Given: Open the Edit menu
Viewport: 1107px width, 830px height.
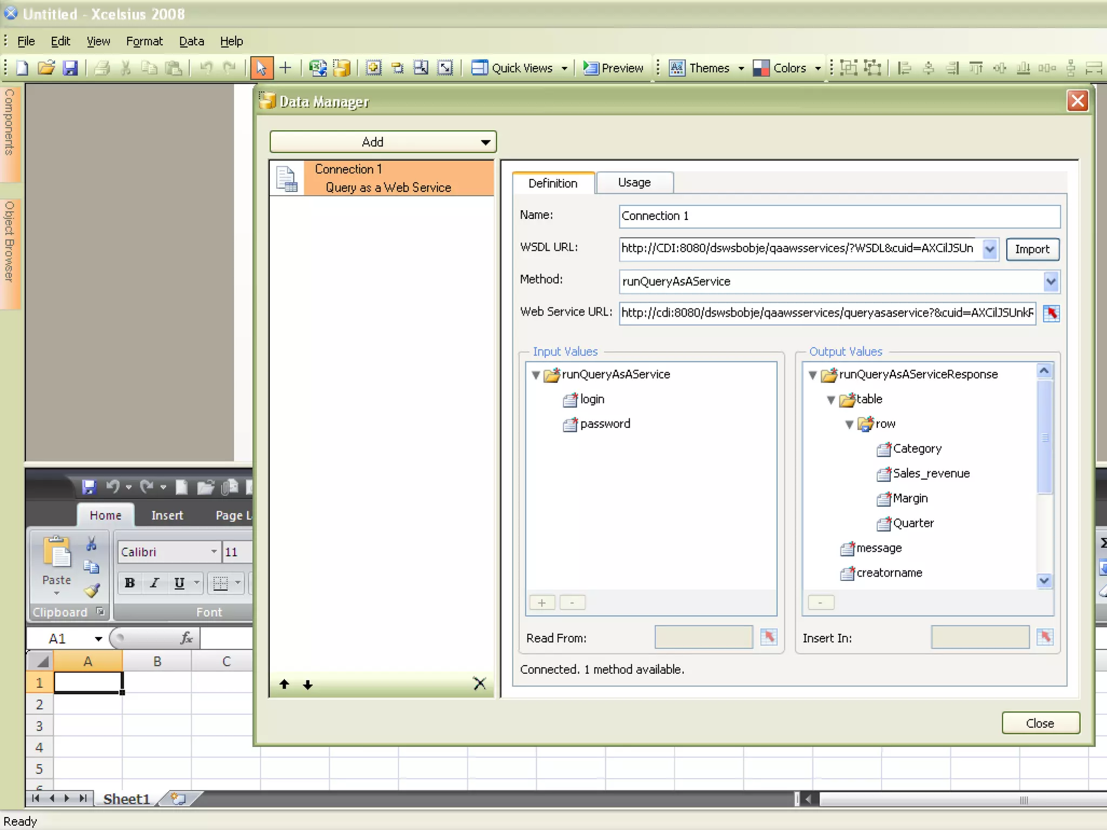Looking at the screenshot, I should [x=61, y=42].
